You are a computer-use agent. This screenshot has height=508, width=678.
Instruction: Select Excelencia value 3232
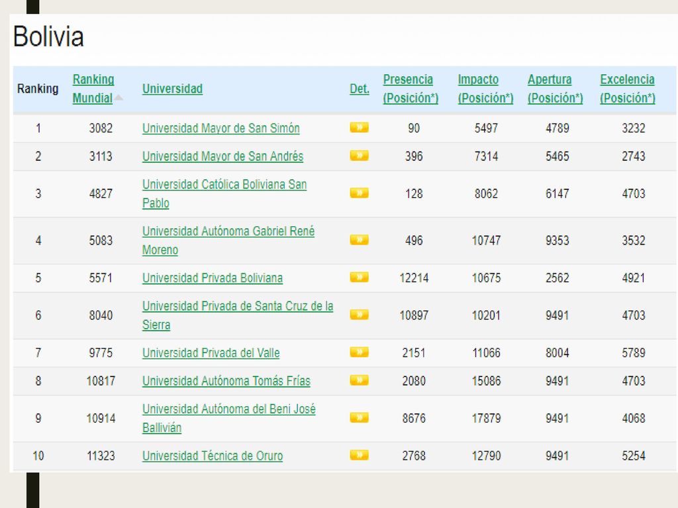coord(634,128)
